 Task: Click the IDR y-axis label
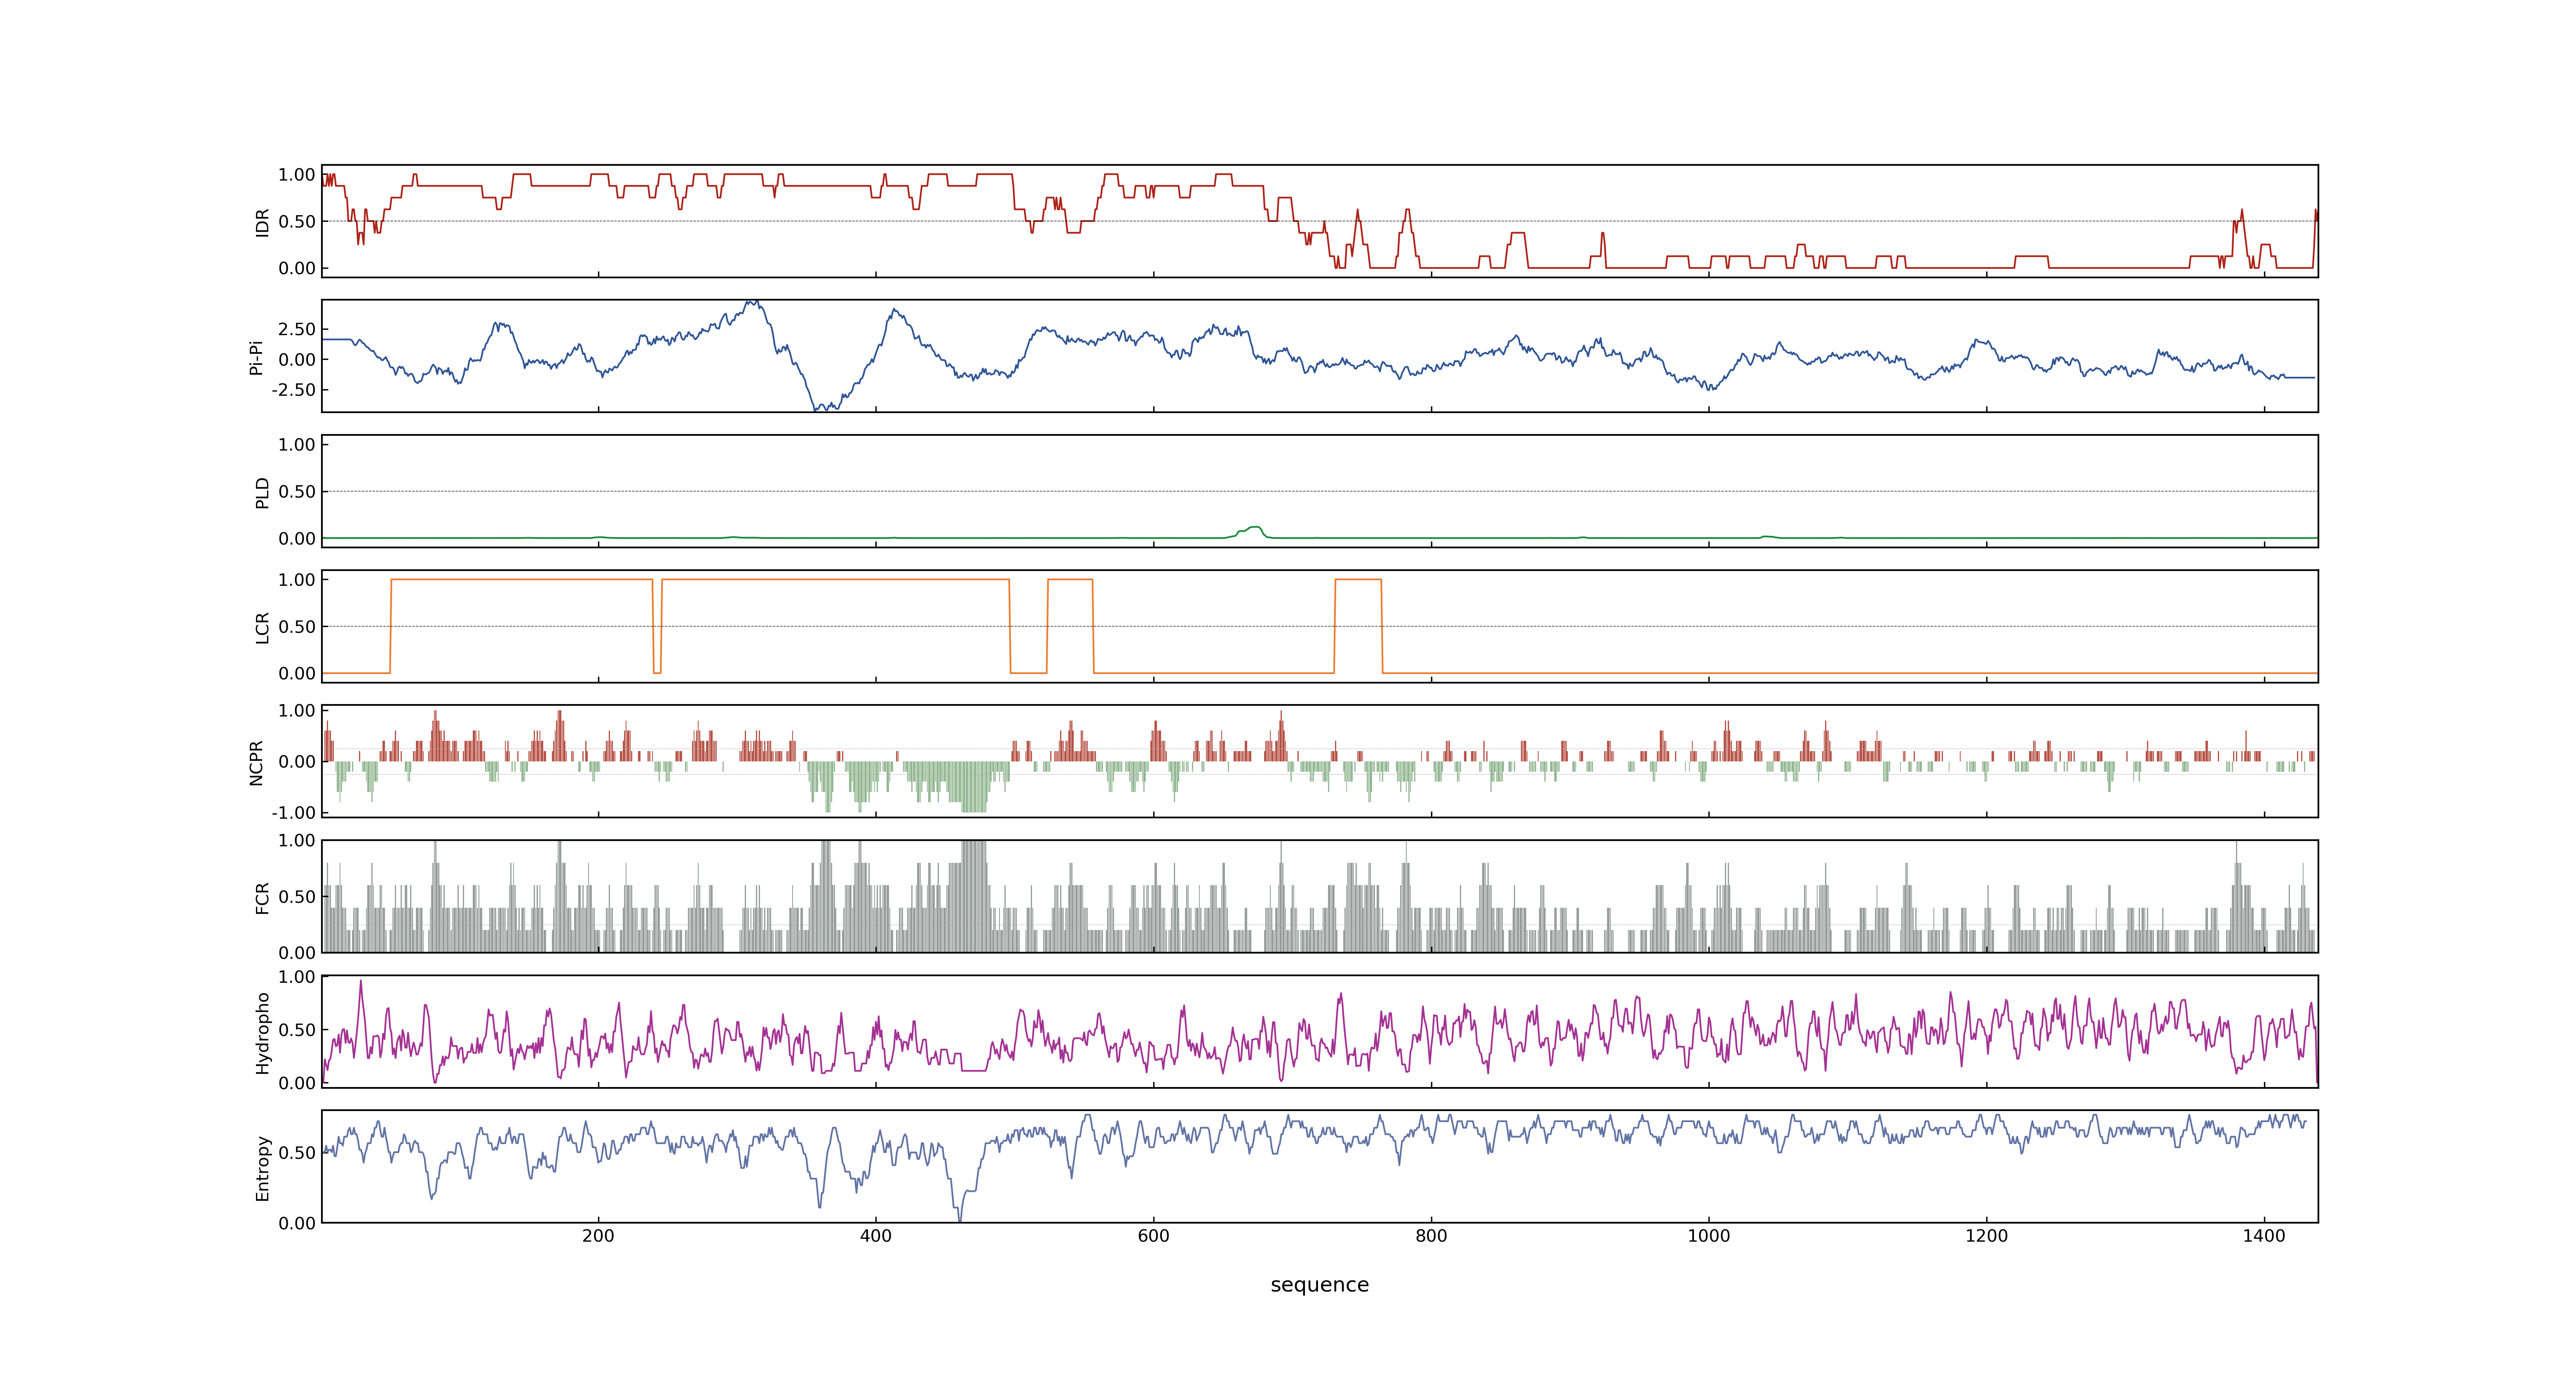[x=262, y=222]
